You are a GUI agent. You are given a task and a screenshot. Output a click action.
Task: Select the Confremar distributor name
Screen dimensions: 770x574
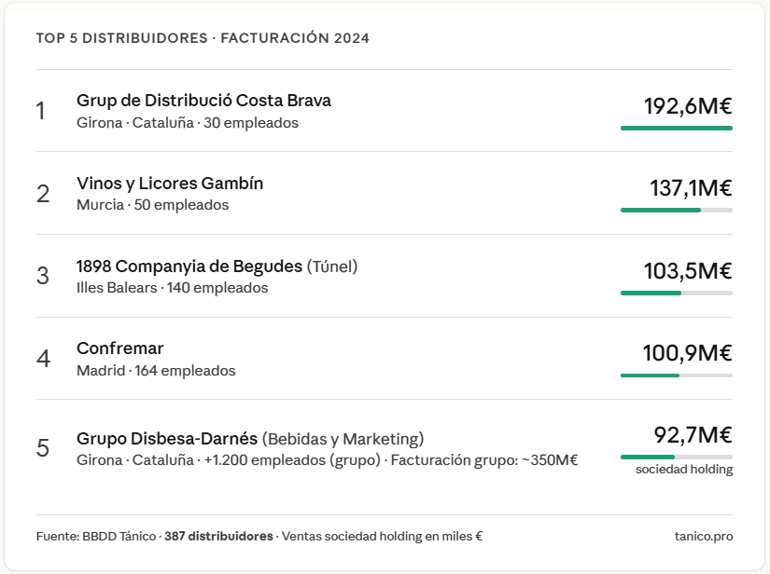point(119,348)
